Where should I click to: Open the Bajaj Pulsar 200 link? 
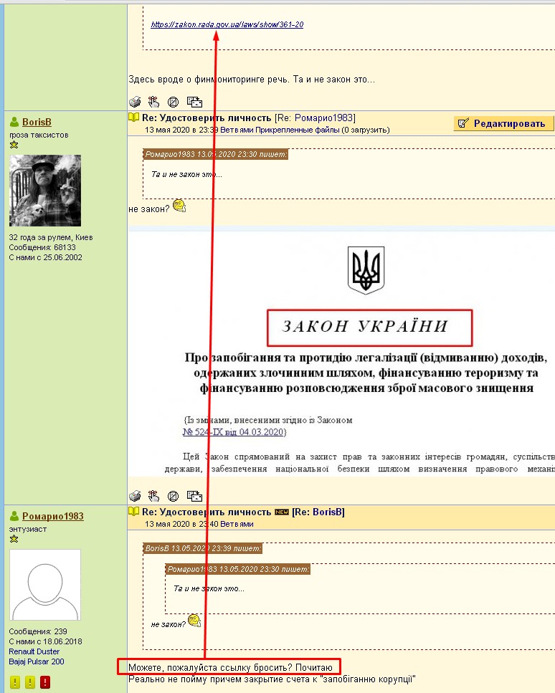(36, 661)
